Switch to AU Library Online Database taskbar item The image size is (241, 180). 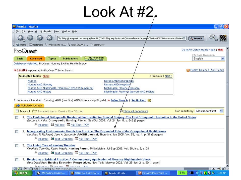click(x=85, y=173)
